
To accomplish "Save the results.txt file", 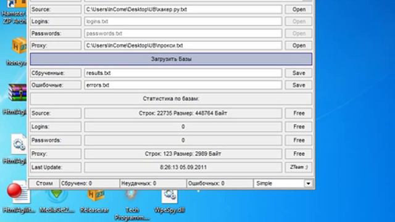I will tap(299, 73).
